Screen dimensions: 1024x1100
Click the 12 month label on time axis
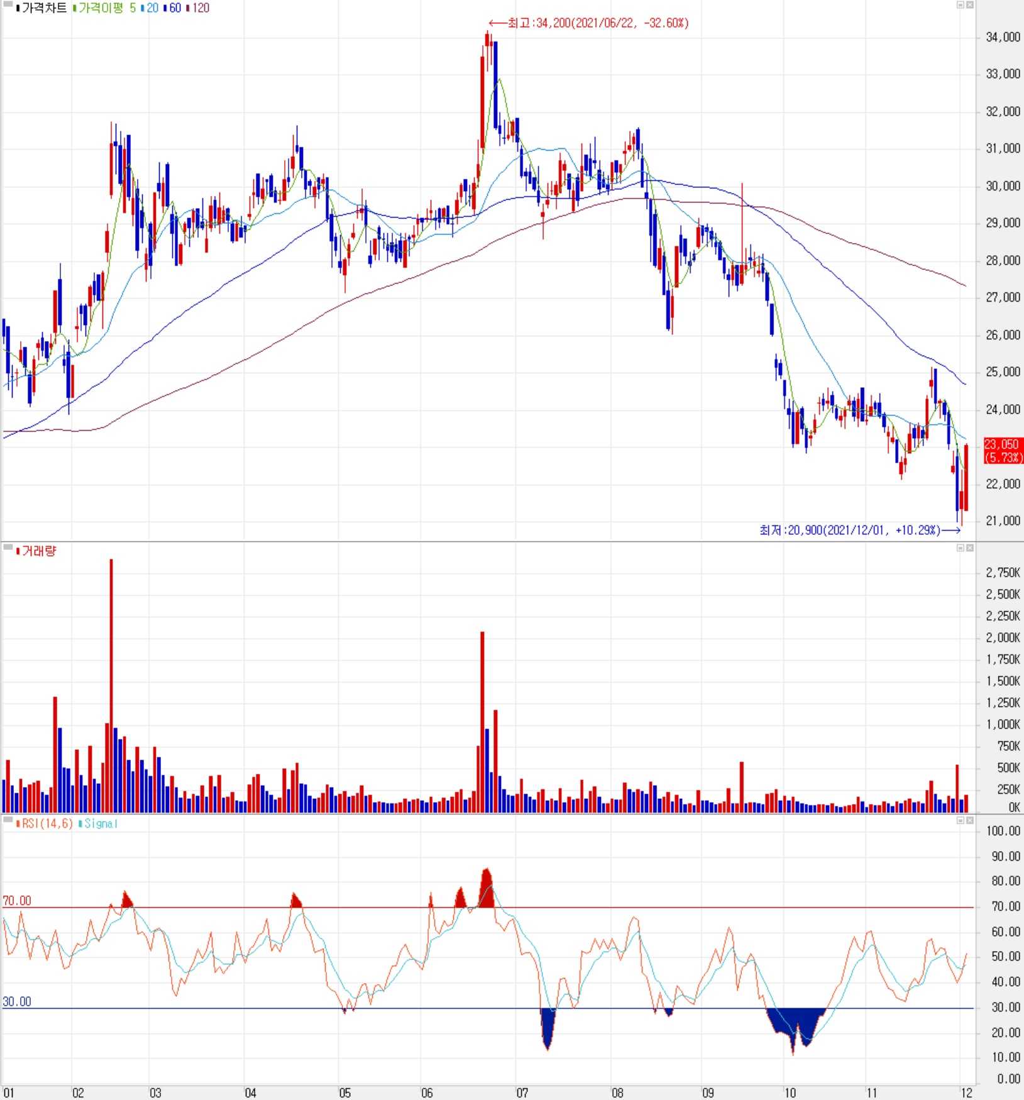click(966, 1093)
